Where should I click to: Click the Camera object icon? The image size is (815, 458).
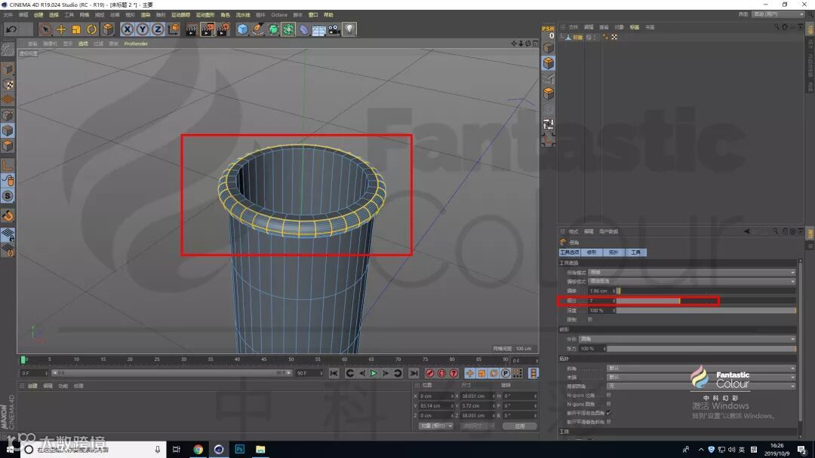click(x=334, y=29)
